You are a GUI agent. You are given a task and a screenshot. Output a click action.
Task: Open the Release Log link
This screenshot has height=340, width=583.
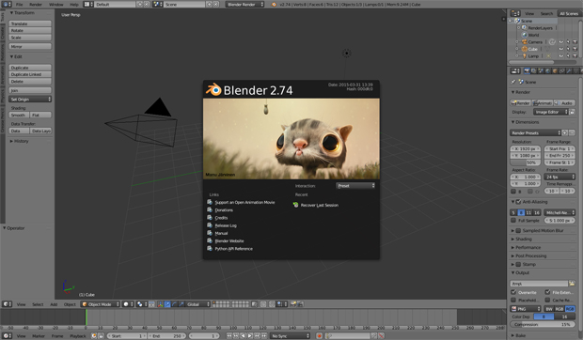pos(226,225)
